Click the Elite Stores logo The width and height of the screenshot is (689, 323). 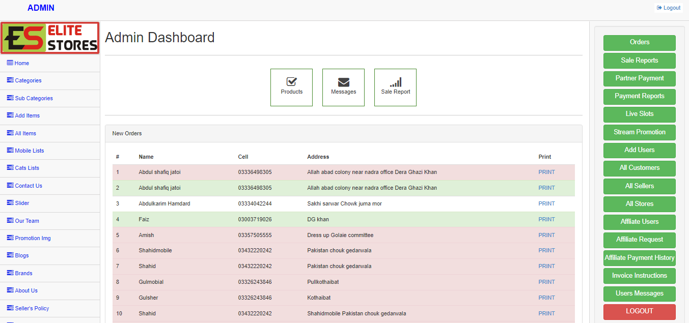tap(50, 38)
